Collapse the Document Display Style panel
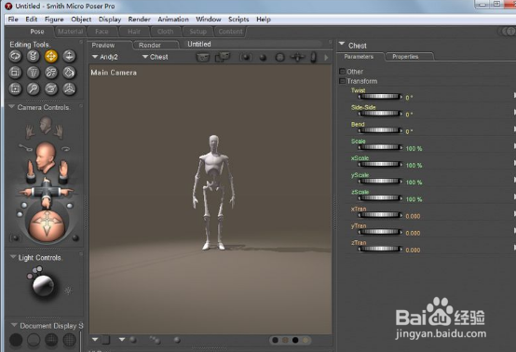This screenshot has width=516, height=352. pyautogui.click(x=14, y=325)
